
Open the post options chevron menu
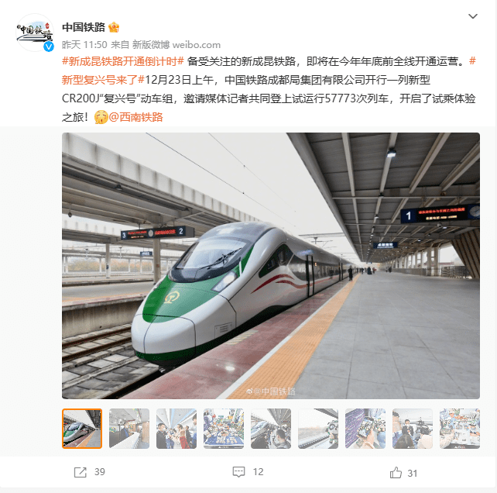(x=472, y=16)
